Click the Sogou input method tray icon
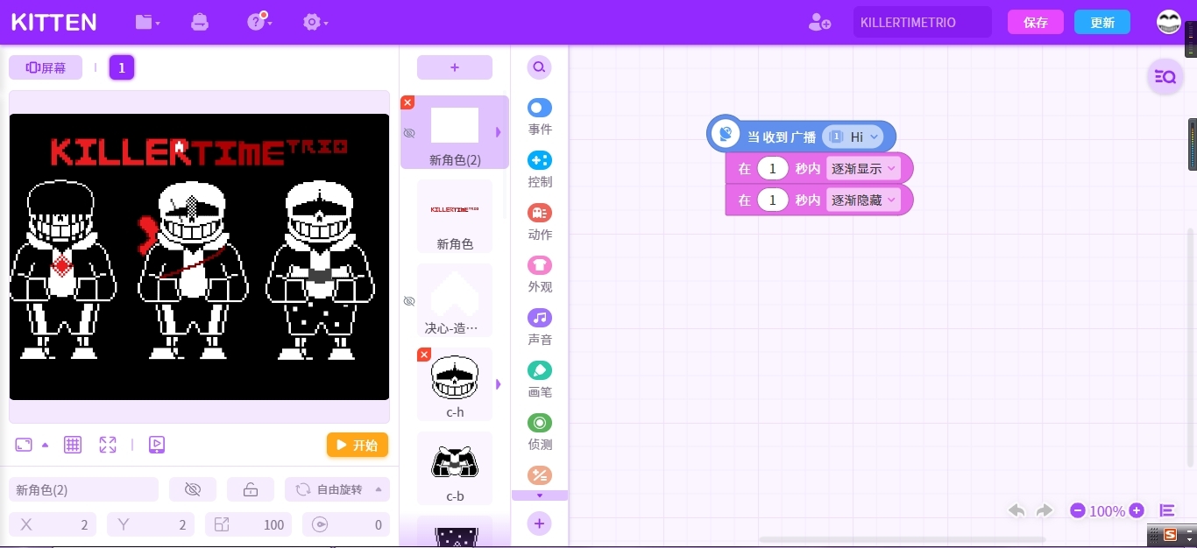This screenshot has width=1197, height=548. 1169,535
